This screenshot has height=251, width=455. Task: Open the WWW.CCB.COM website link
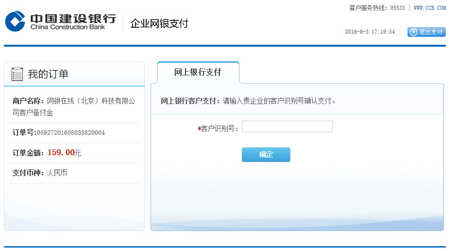[429, 8]
